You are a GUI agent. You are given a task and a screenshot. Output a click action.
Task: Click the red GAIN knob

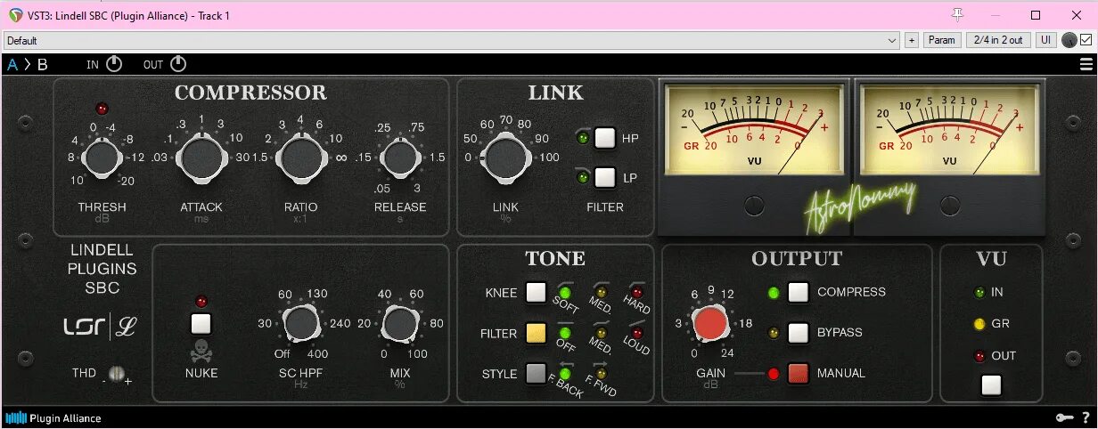pyautogui.click(x=710, y=323)
